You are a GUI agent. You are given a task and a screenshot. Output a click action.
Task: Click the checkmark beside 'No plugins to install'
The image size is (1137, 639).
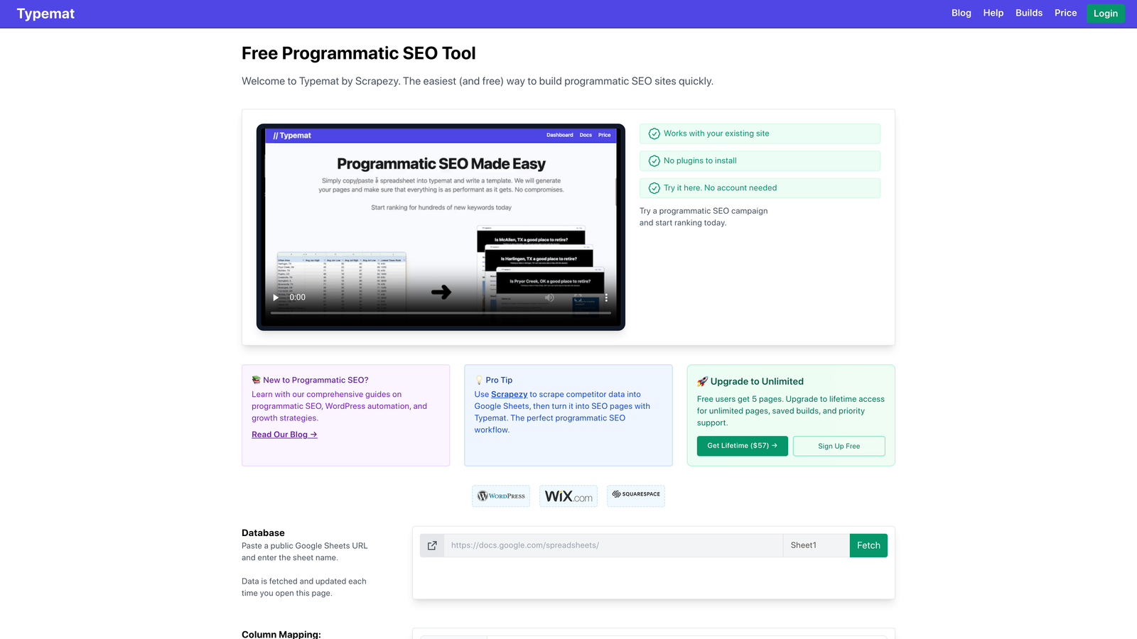(x=654, y=160)
